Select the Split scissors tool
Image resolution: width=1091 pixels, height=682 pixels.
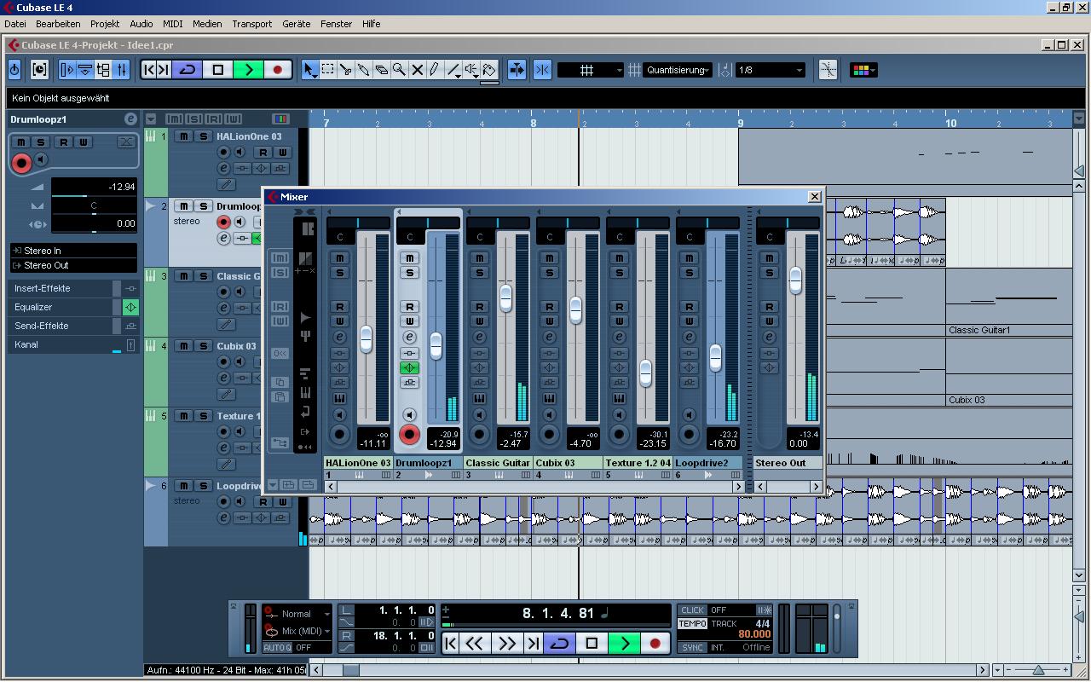point(345,70)
